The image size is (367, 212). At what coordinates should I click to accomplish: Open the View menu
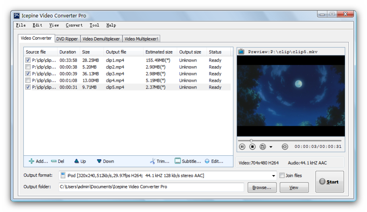click(54, 25)
